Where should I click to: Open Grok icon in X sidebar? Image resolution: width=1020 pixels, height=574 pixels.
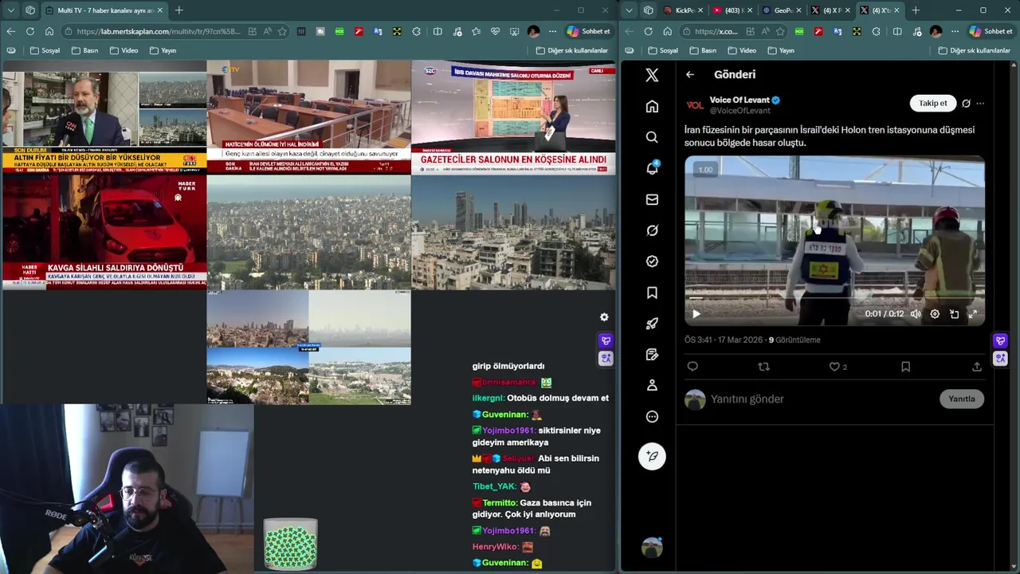652,230
